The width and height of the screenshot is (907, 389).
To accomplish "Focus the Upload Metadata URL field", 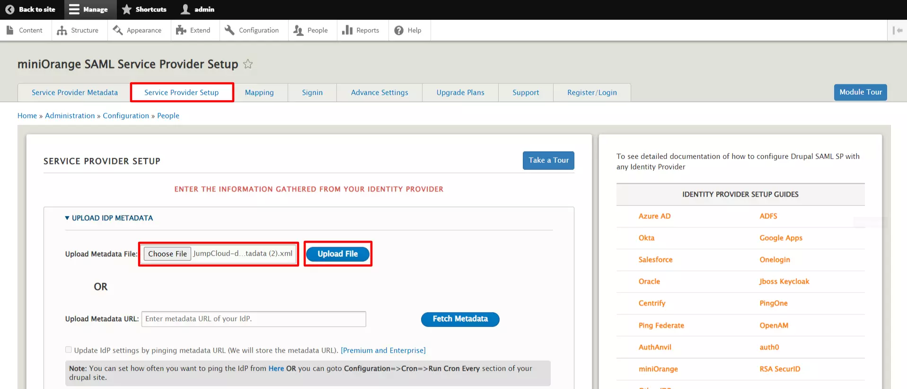I will coord(254,319).
